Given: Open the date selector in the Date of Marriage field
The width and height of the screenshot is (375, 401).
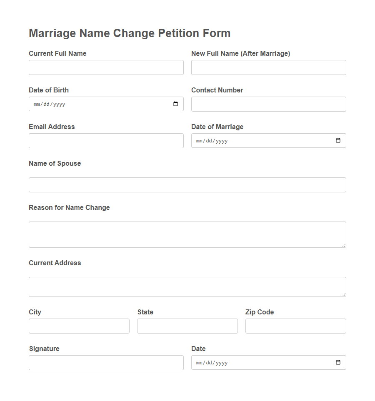Looking at the screenshot, I should pos(337,140).
